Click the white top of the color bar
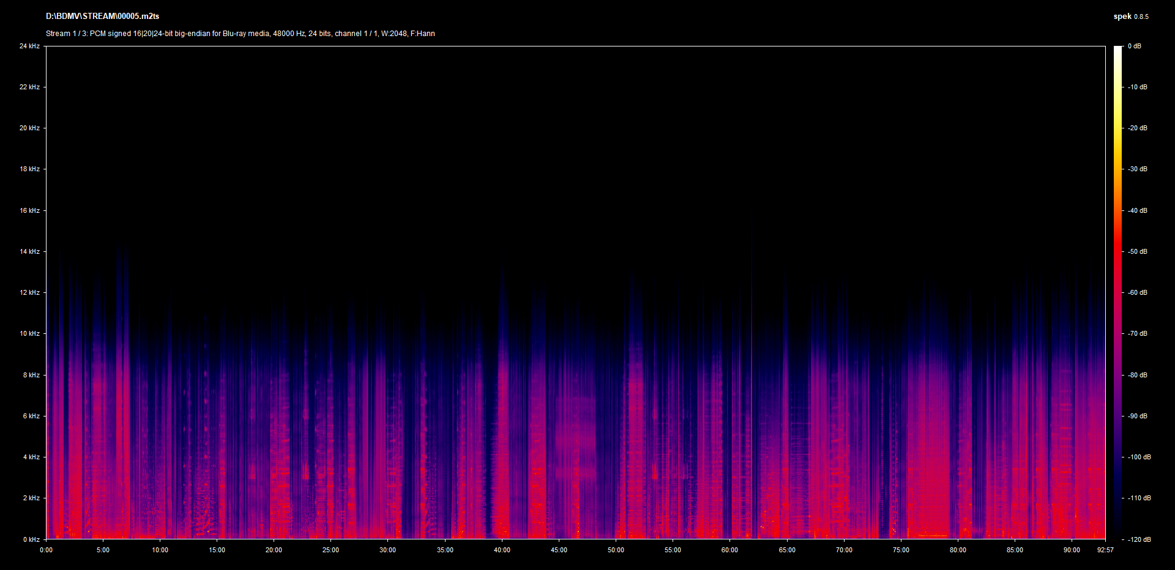The height and width of the screenshot is (570, 1175). coord(1118,49)
